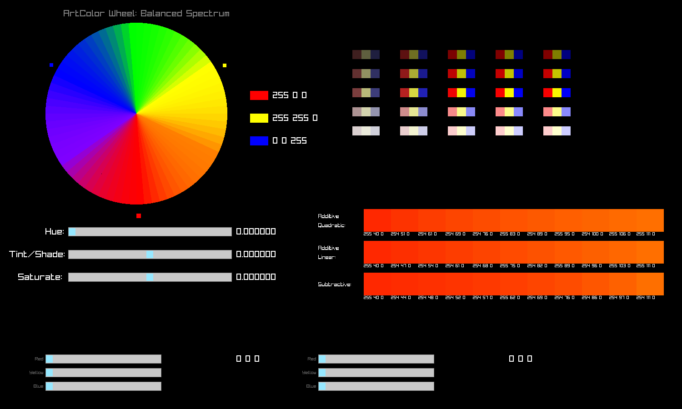Click the gradient value 254 52 0
The image size is (682, 409).
tap(455, 298)
